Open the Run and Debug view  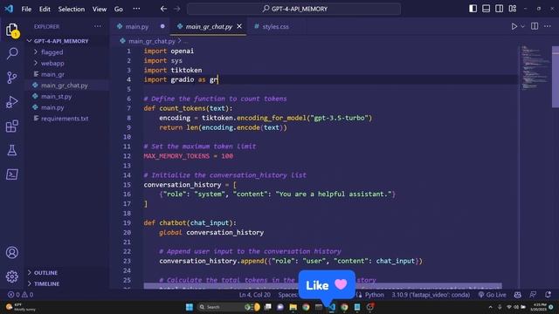click(12, 102)
